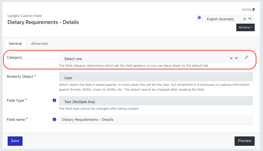Click the Dietary Requirements - Details heading
Viewport: 263px width, 151px height.
pyautogui.click(x=43, y=22)
